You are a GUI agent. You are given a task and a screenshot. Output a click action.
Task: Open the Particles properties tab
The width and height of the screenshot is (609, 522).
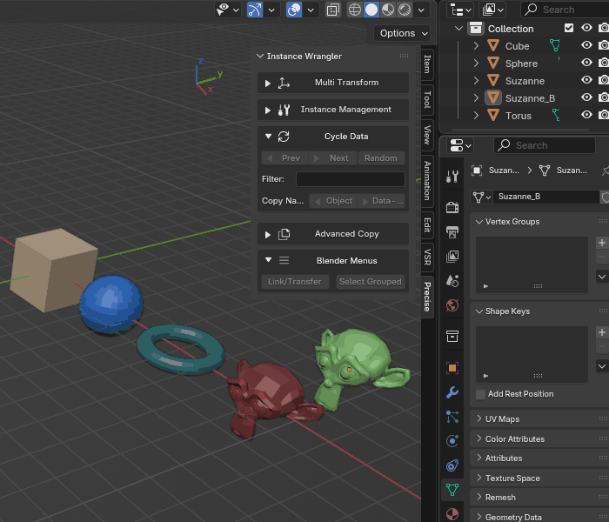[452, 417]
